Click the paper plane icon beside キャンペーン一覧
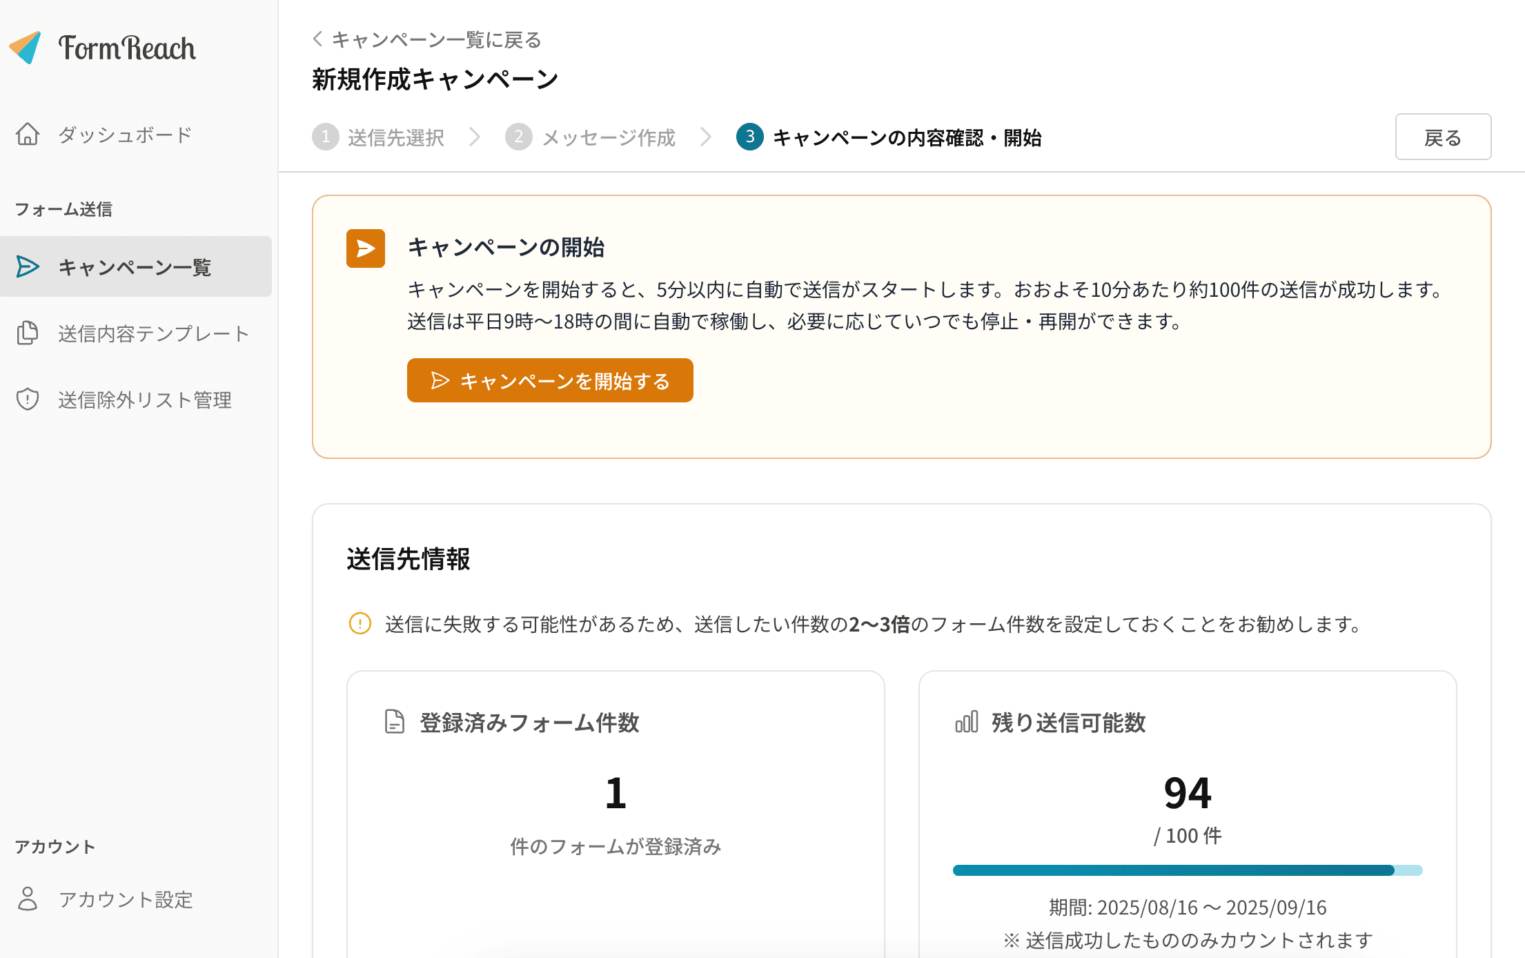1525x958 pixels. click(x=28, y=267)
